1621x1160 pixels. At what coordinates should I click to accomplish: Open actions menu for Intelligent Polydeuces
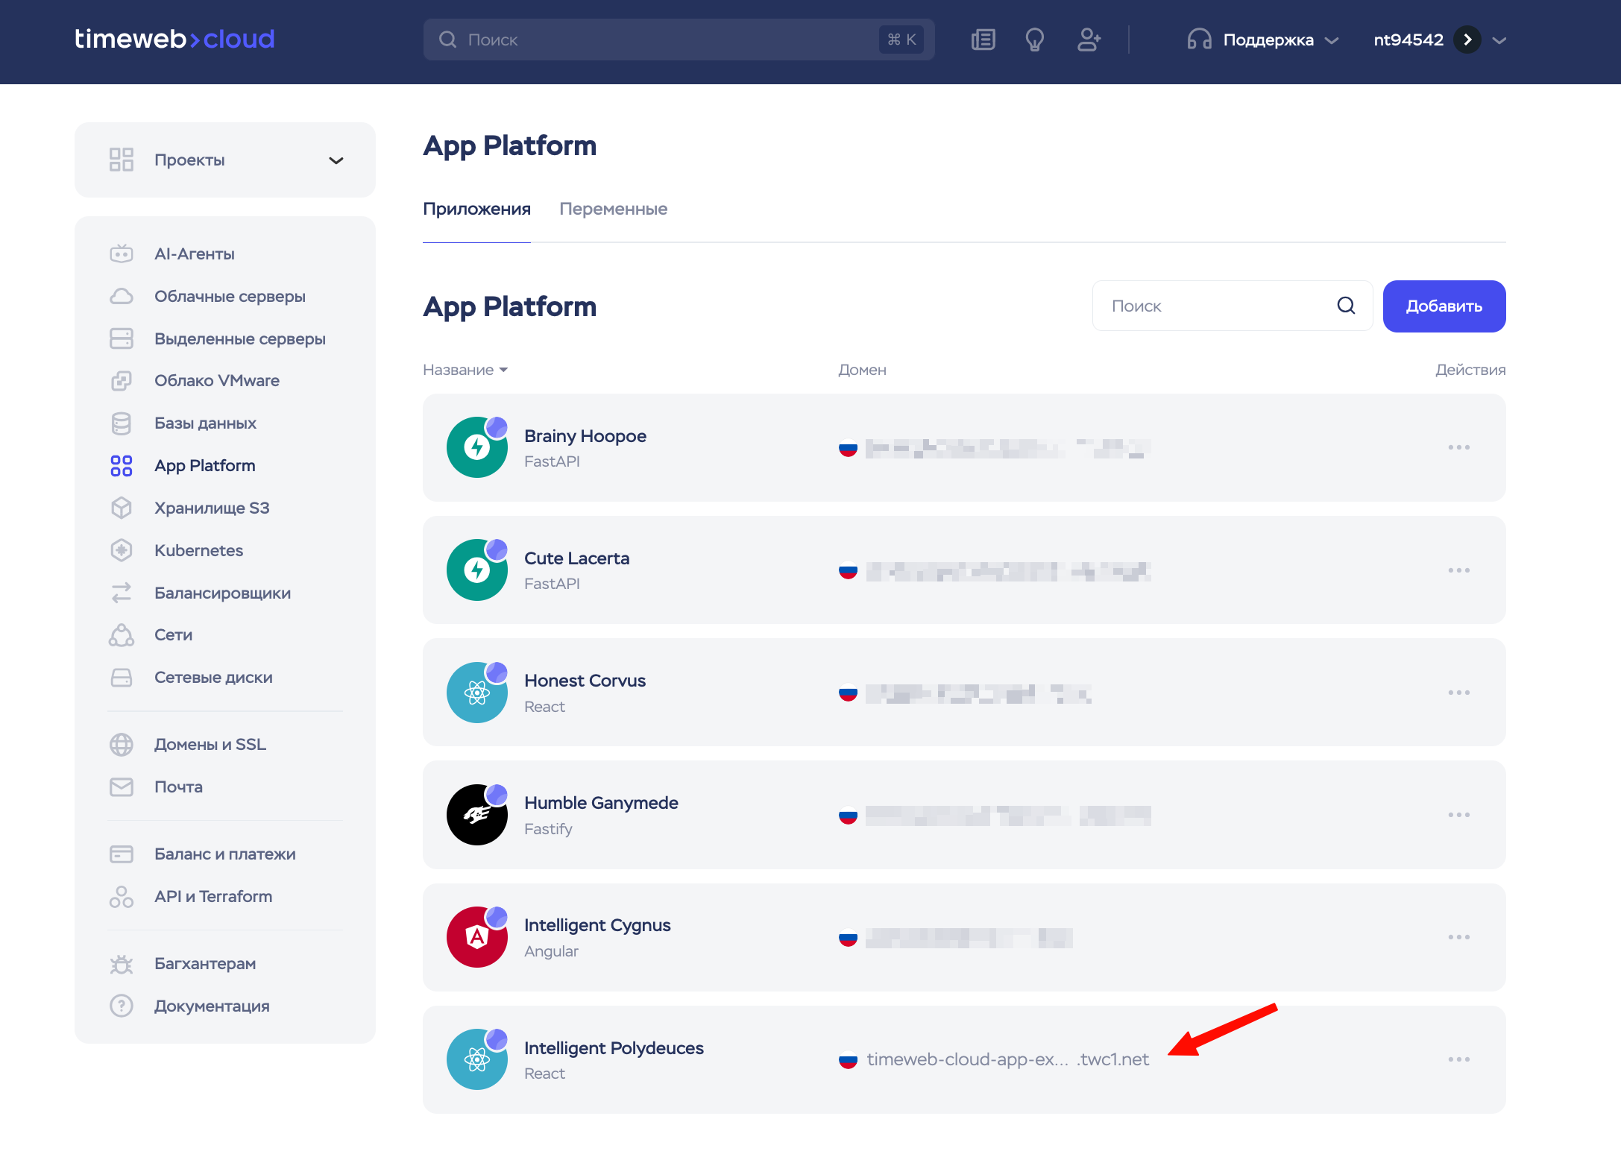pos(1458,1059)
